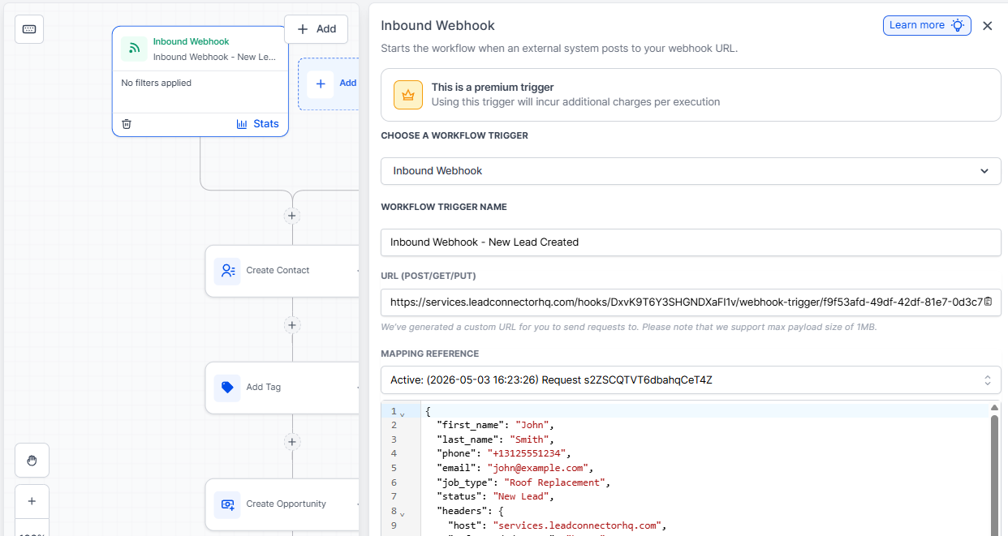Close the Inbound Webhook panel
The height and width of the screenshot is (536, 1008).
[988, 26]
